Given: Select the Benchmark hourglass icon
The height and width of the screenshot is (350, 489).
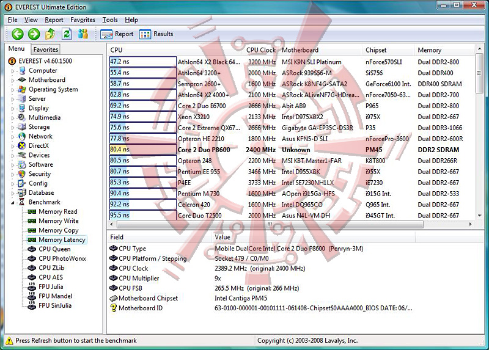Looking at the screenshot, I should [x=22, y=202].
